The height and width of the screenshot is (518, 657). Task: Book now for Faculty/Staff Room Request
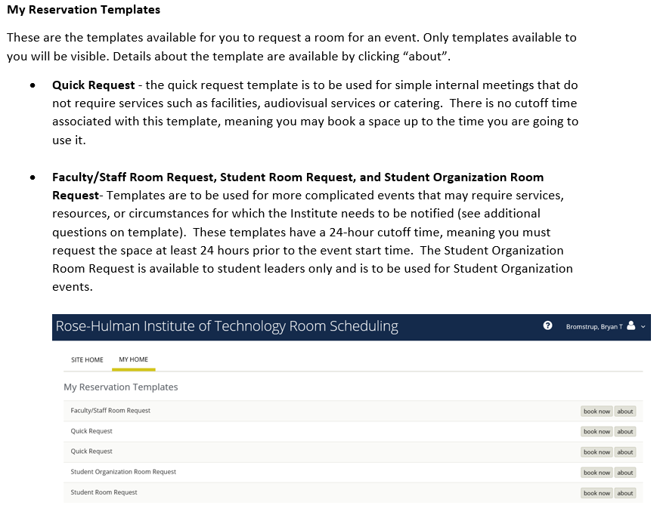(597, 412)
